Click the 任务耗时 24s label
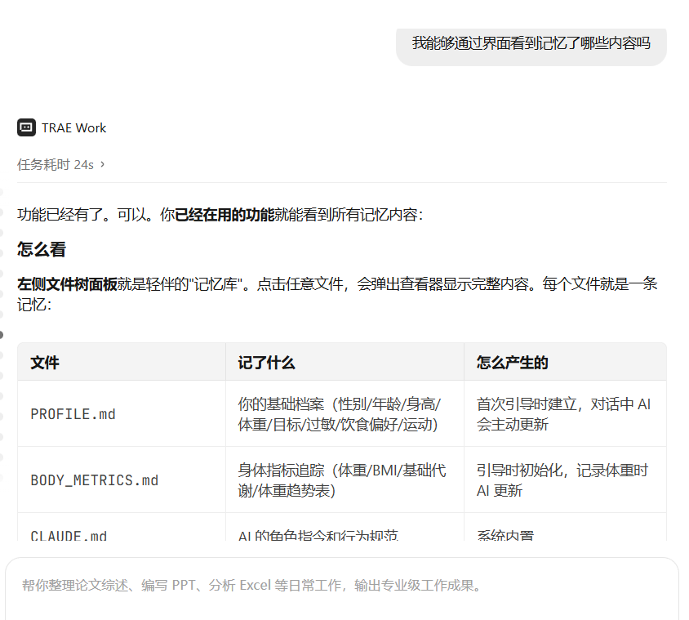Screen dimensions: 689x620 56,164
